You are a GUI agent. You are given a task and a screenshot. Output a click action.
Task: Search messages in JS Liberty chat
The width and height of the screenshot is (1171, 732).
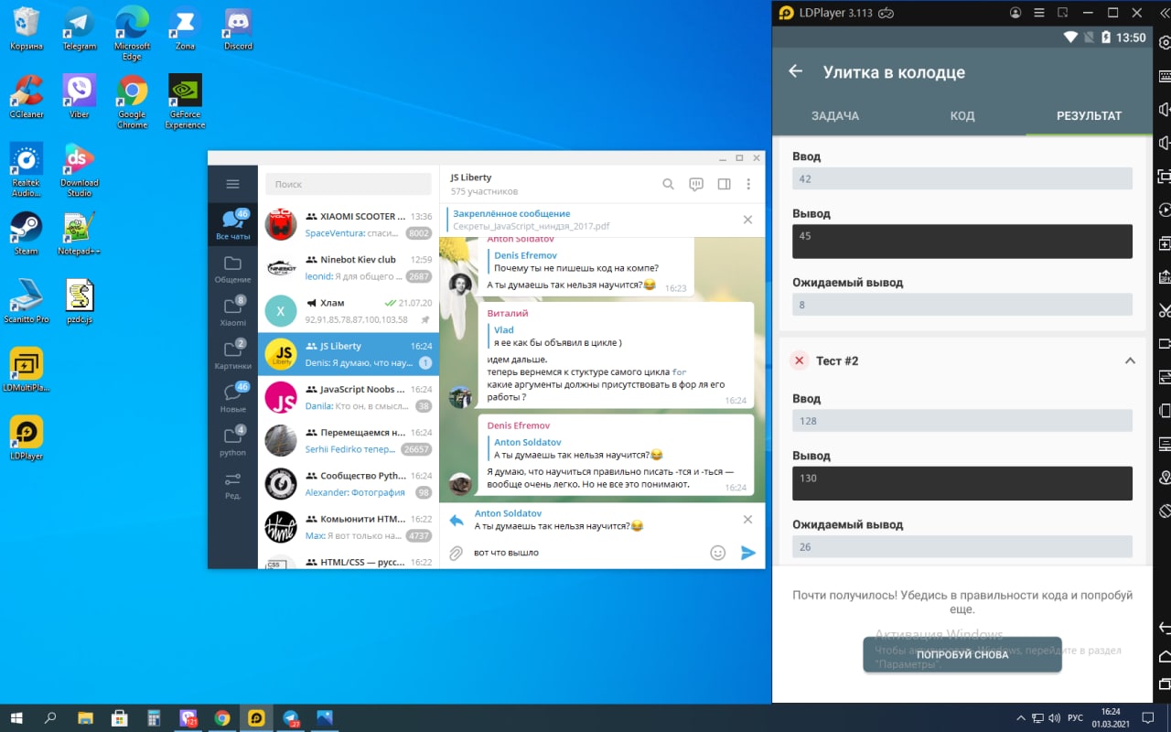(669, 184)
